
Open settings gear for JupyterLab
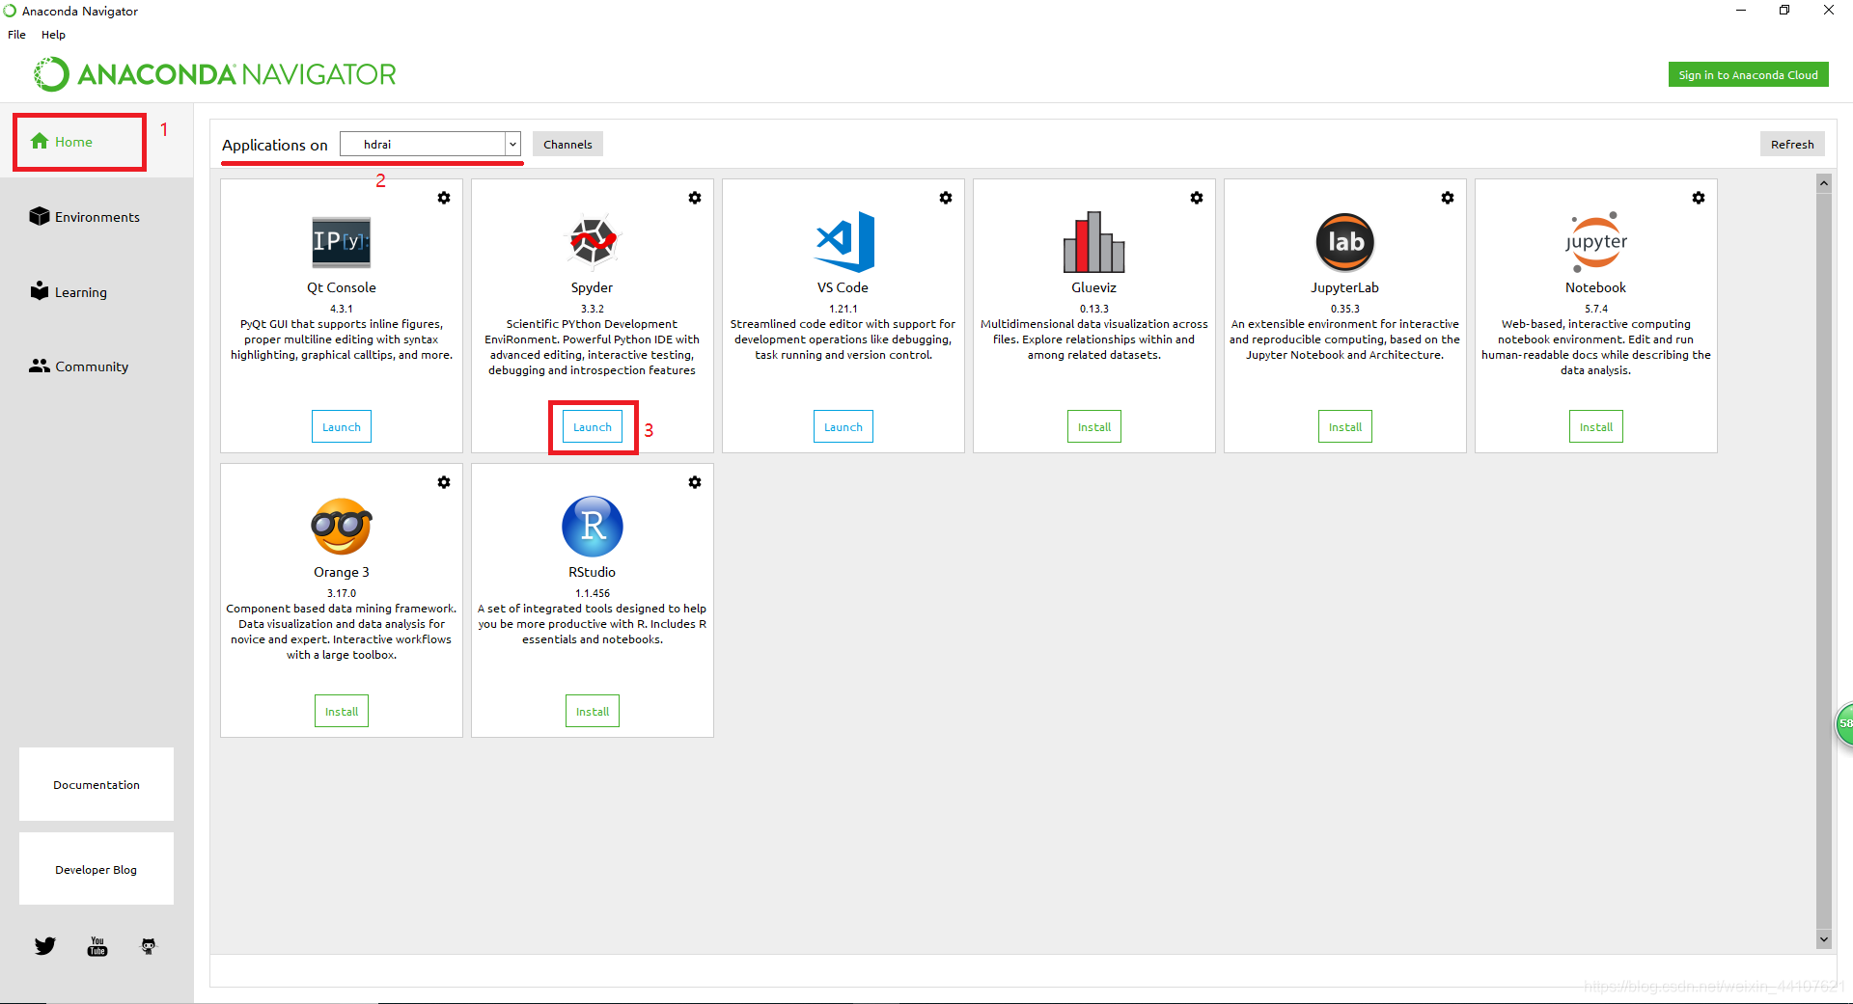pos(1448,198)
